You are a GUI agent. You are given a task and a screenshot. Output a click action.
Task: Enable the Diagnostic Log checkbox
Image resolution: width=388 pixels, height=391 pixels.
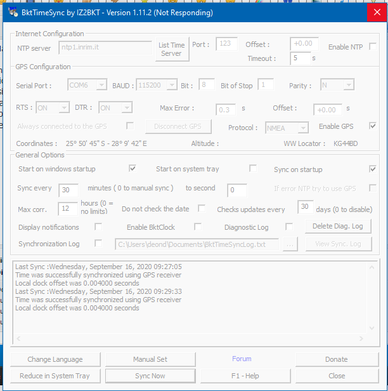coord(289,227)
